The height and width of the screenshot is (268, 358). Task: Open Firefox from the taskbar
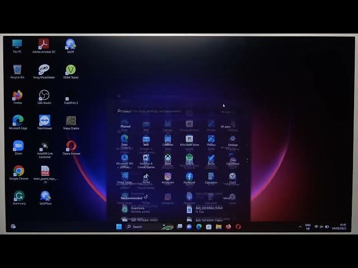[228, 227]
